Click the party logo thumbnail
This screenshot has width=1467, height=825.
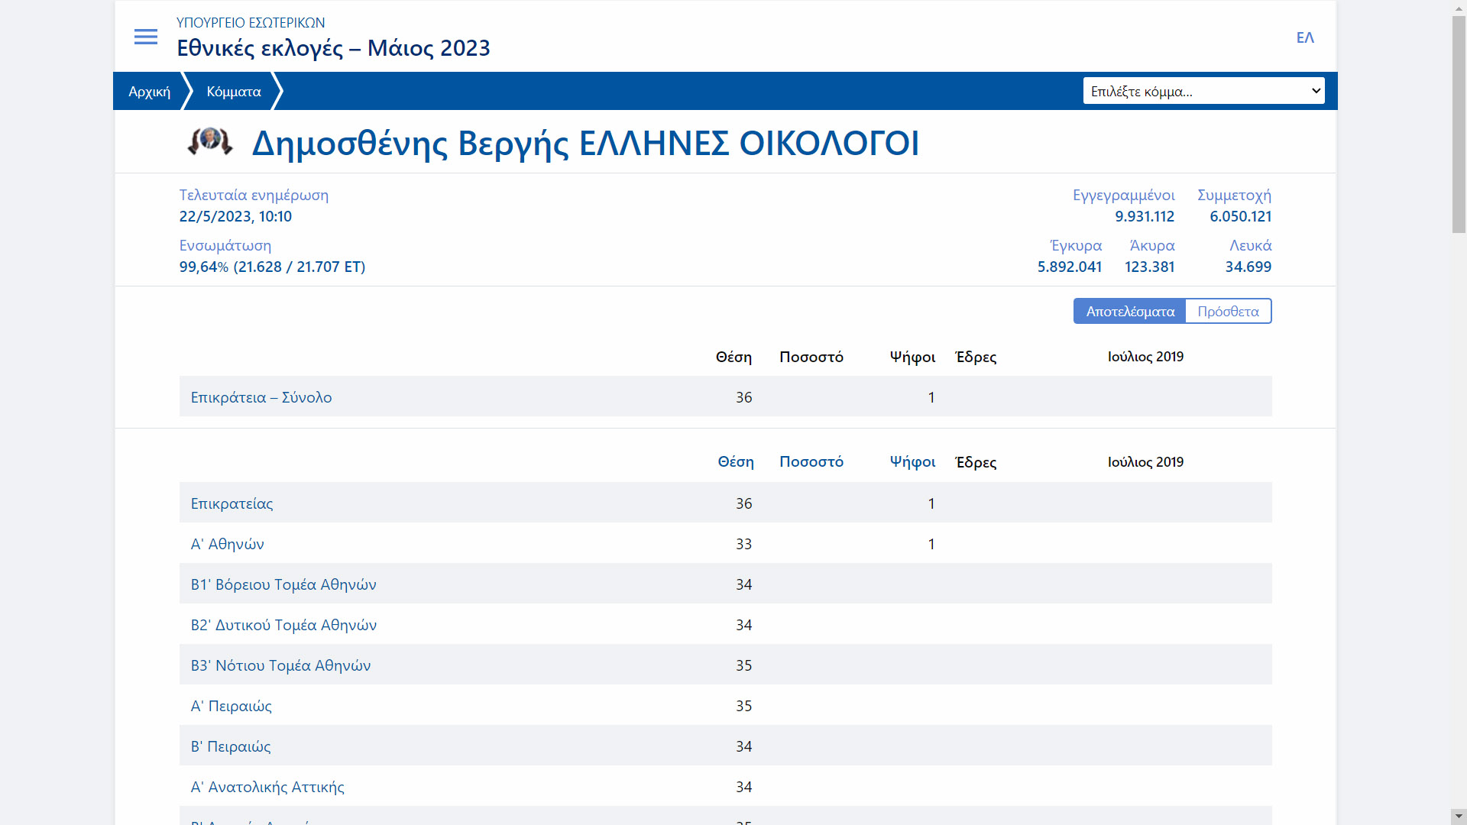(210, 142)
